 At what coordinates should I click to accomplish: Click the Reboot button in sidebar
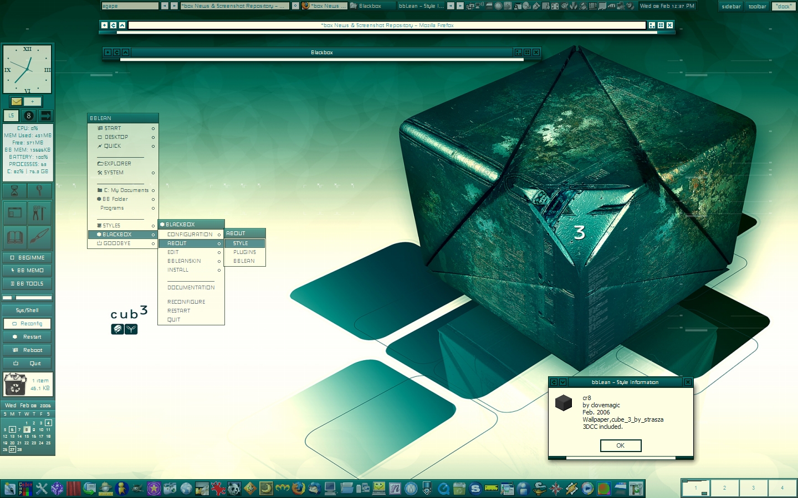pyautogui.click(x=28, y=350)
